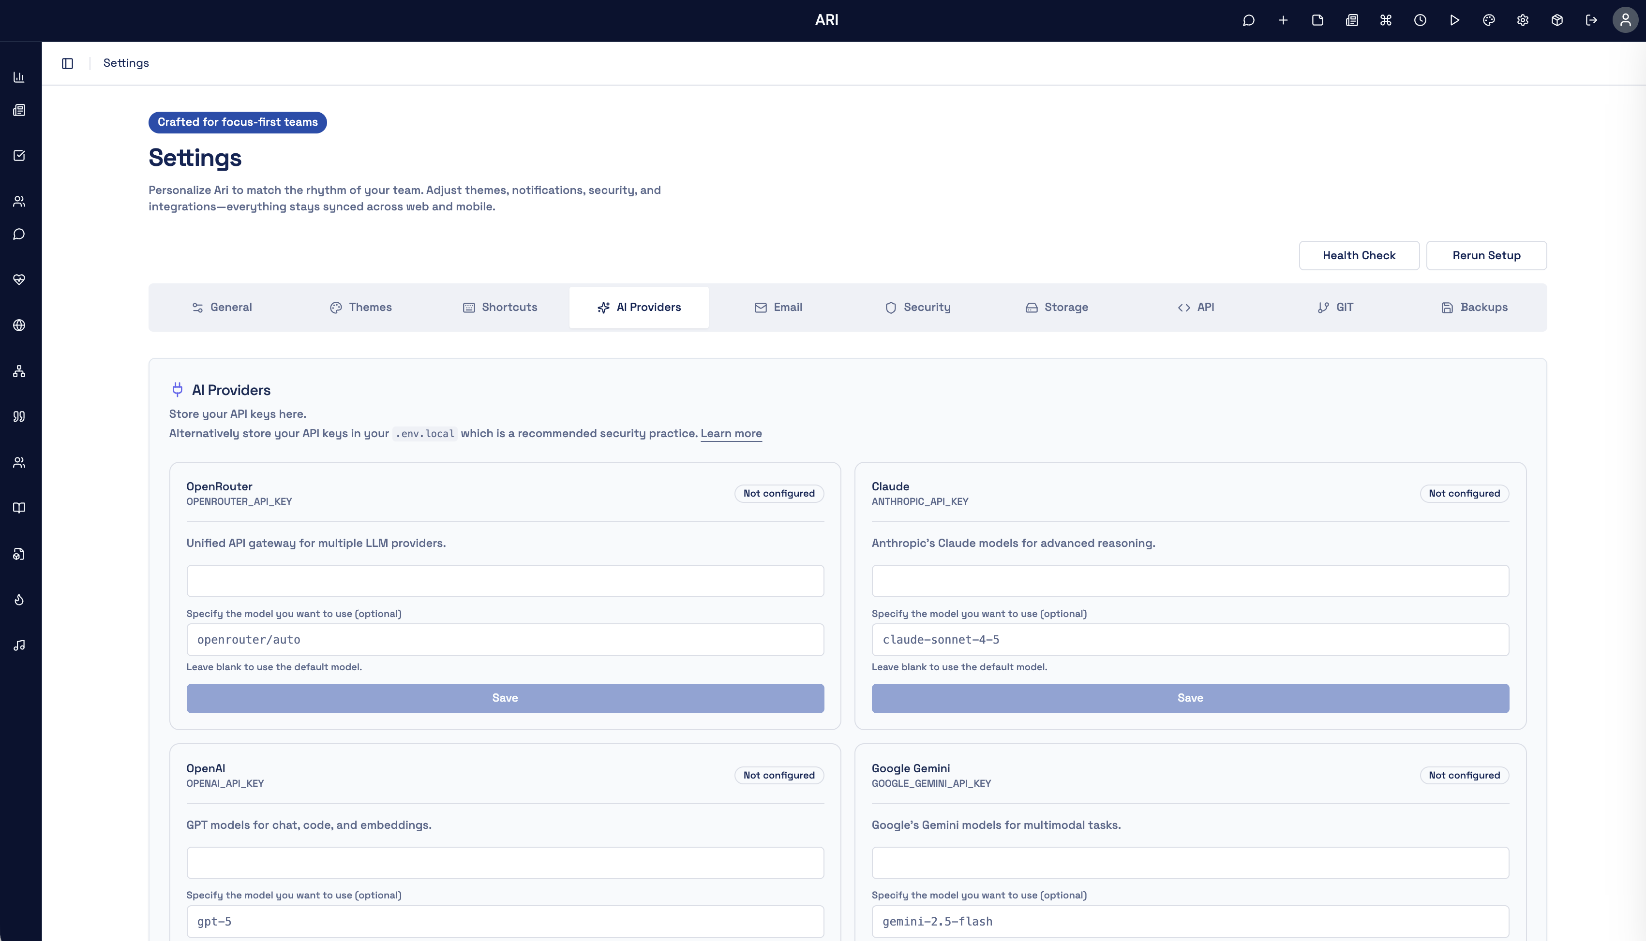Viewport: 1646px width, 941px height.
Task: Open the music note icon in sidebar
Action: pyautogui.click(x=19, y=645)
